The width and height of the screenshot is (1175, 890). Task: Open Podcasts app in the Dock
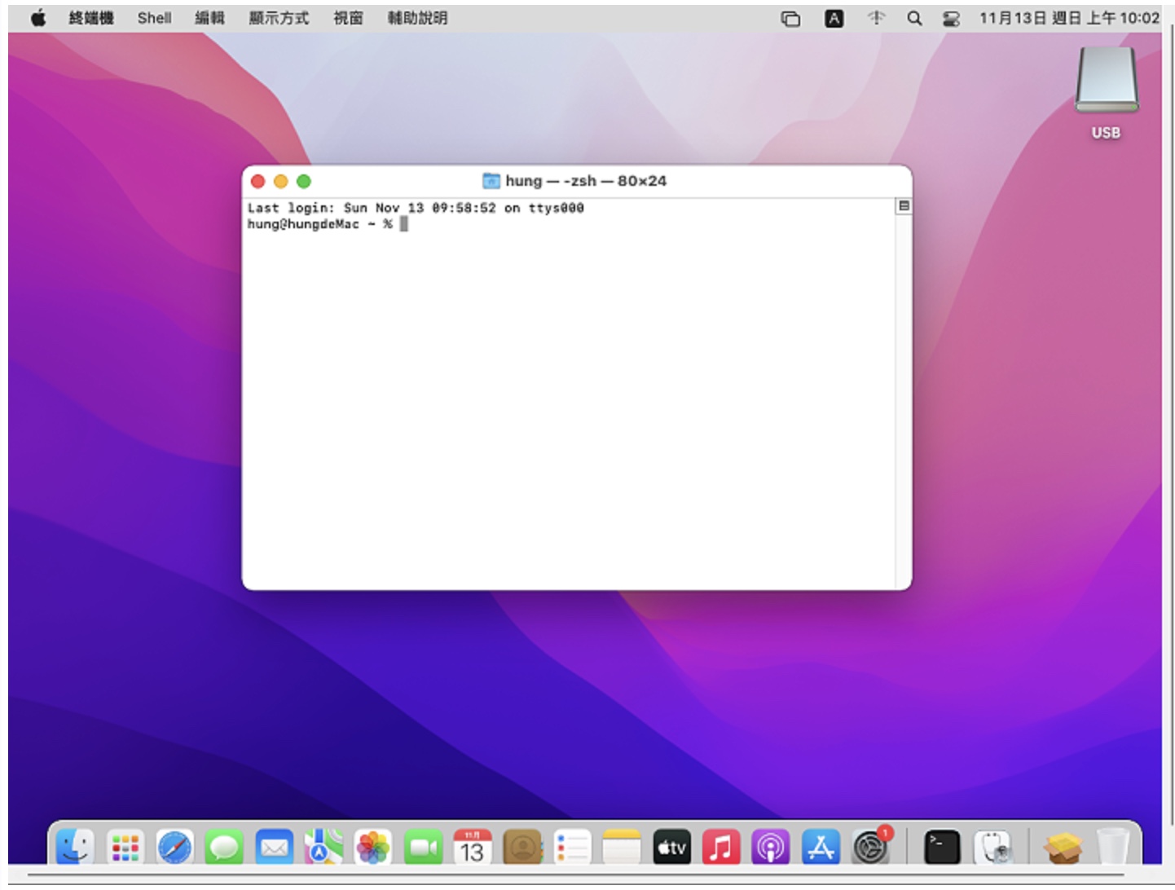[x=771, y=848]
